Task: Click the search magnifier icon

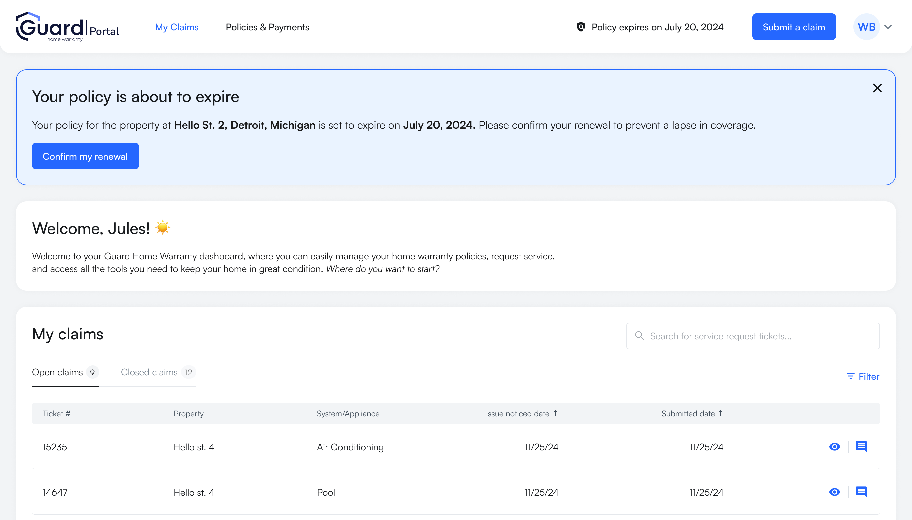Action: click(639, 336)
